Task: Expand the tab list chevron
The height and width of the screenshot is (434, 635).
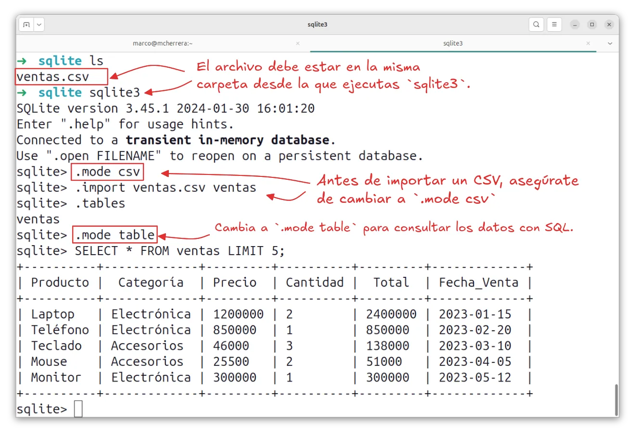Action: tap(610, 43)
